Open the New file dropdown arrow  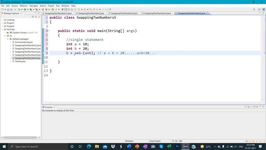click(5, 9)
